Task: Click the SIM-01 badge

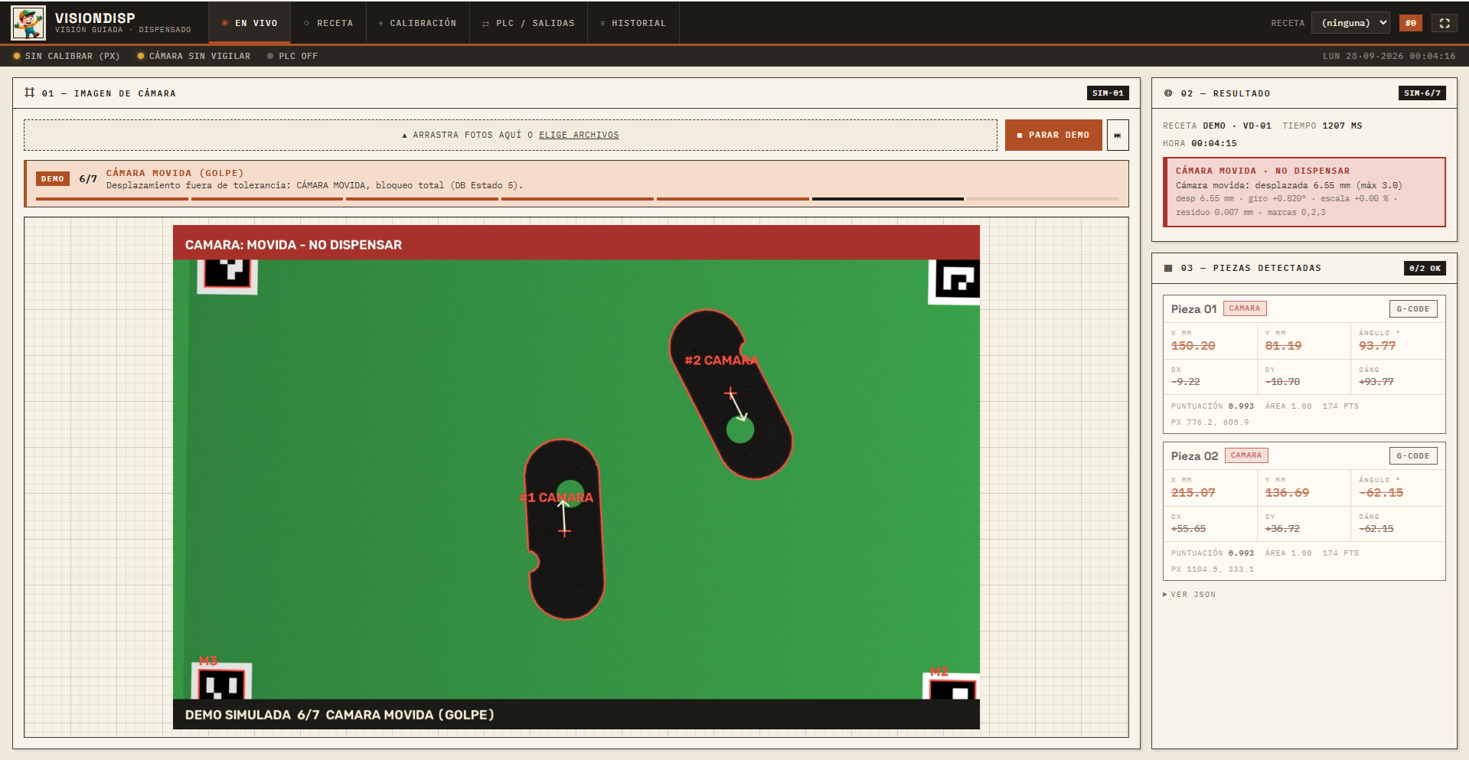Action: (1108, 93)
